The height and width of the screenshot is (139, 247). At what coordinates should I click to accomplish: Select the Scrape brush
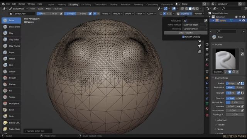(x=11, y=97)
